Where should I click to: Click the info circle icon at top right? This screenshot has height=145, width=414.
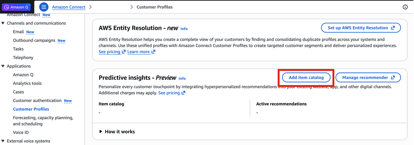(405, 7)
